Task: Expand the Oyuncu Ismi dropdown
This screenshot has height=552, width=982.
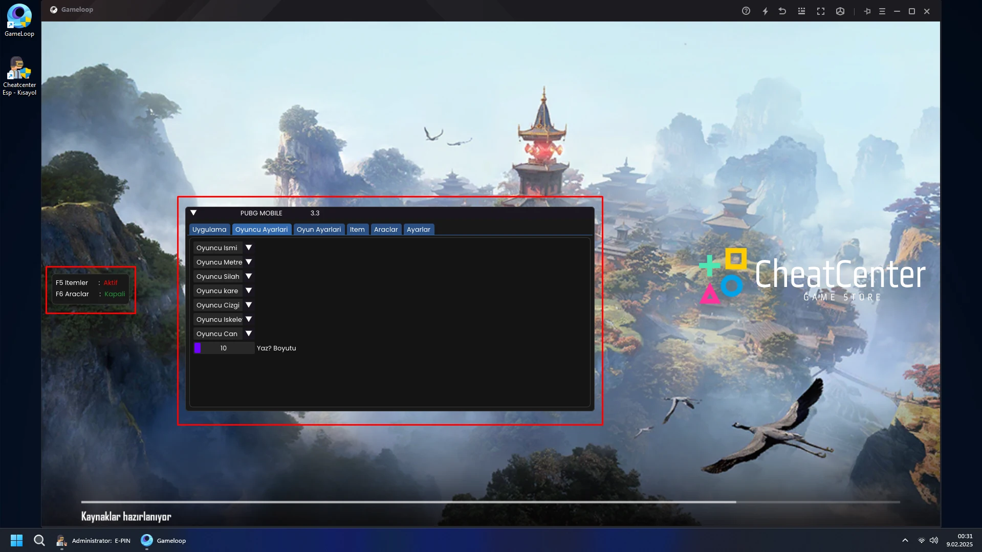Action: 249,248
